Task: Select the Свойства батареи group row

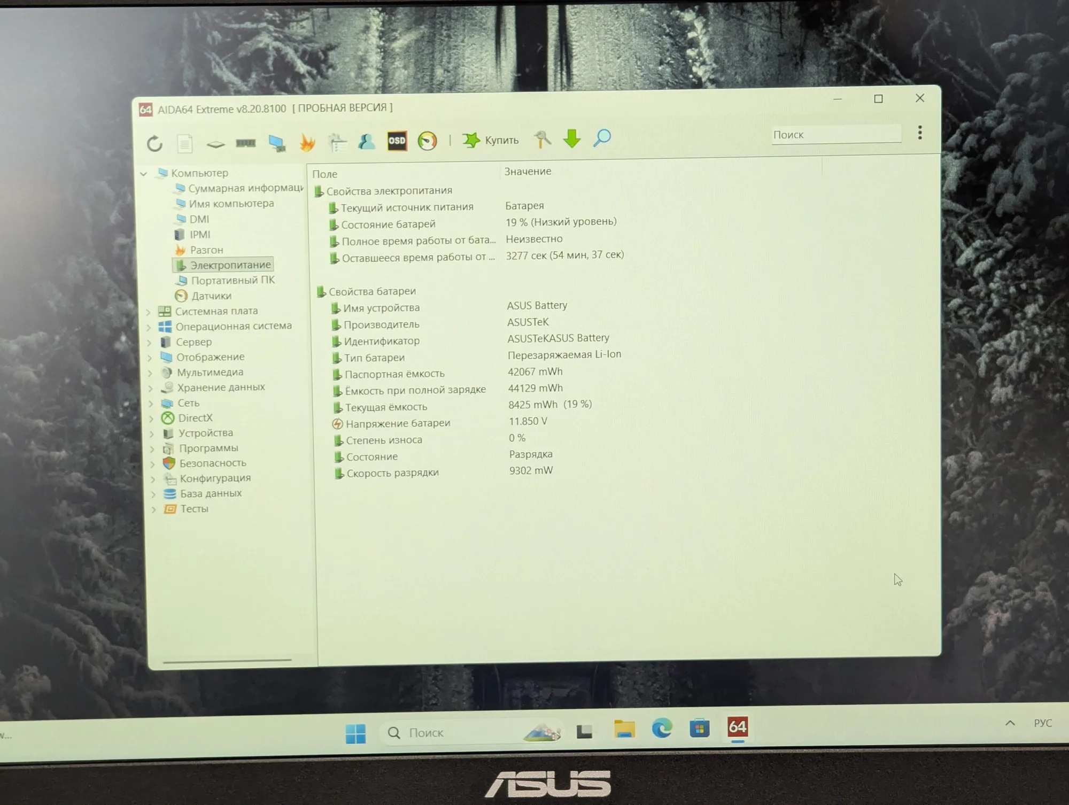Action: coord(366,291)
